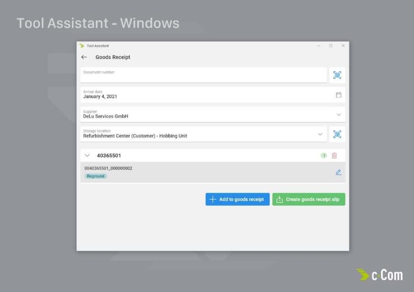Click the green item count badge
This screenshot has width=414, height=292.
(324, 156)
